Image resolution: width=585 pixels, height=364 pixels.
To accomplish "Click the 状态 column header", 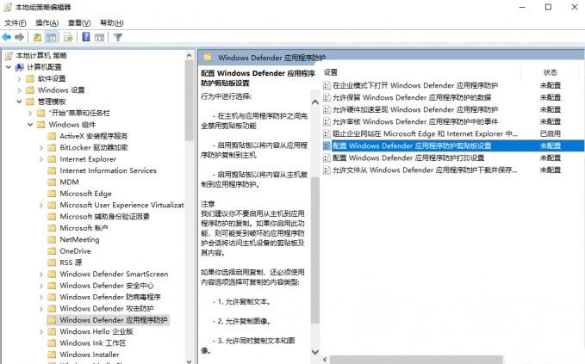I will pos(551,72).
